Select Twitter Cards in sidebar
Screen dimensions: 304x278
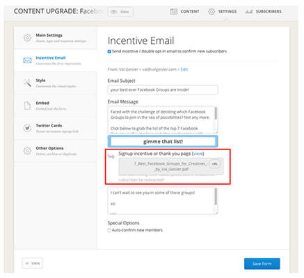tap(56, 128)
